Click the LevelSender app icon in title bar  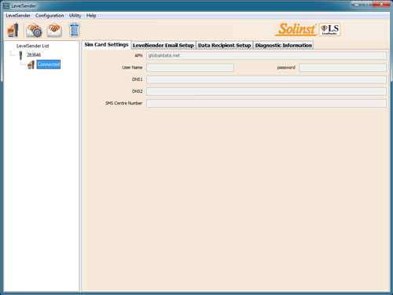click(x=6, y=6)
